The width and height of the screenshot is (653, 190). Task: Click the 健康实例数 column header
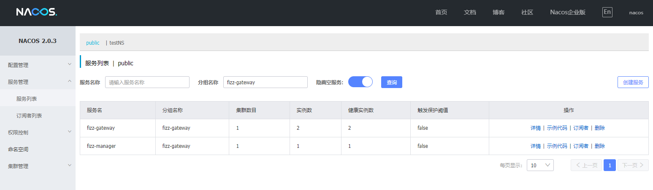click(x=376, y=110)
